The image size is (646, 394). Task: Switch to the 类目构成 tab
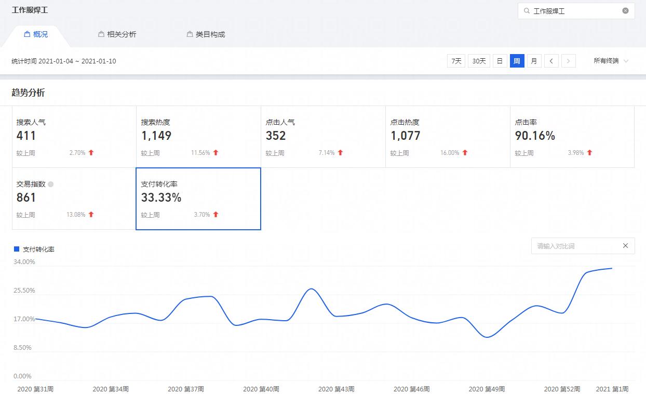206,34
